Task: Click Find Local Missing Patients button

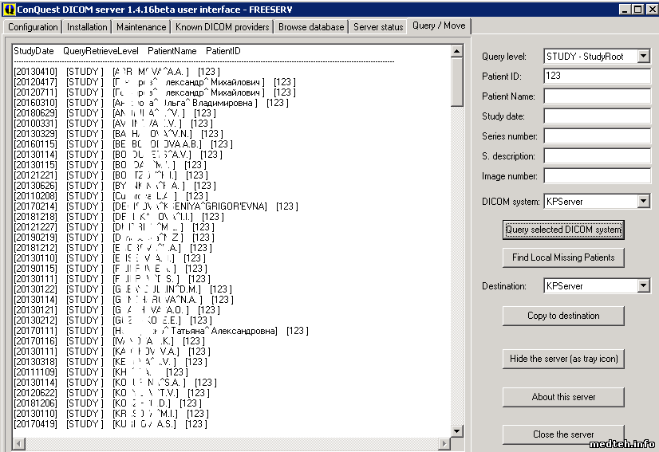Action: 563,257
